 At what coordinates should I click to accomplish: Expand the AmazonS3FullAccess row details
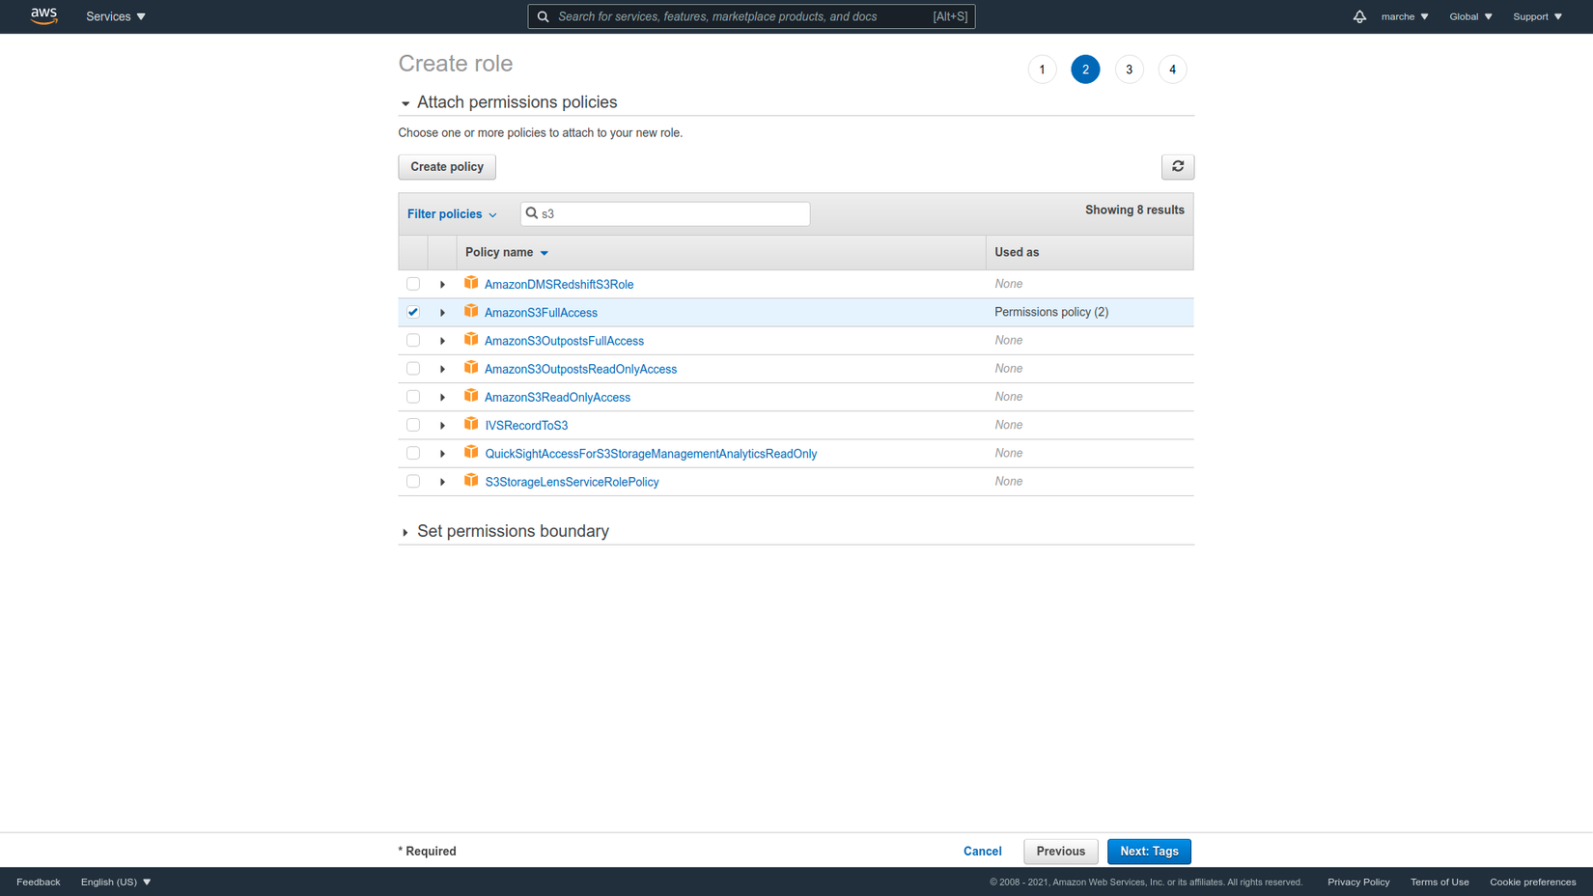443,313
